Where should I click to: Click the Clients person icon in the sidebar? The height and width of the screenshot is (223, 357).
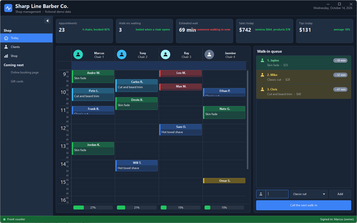click(6, 47)
